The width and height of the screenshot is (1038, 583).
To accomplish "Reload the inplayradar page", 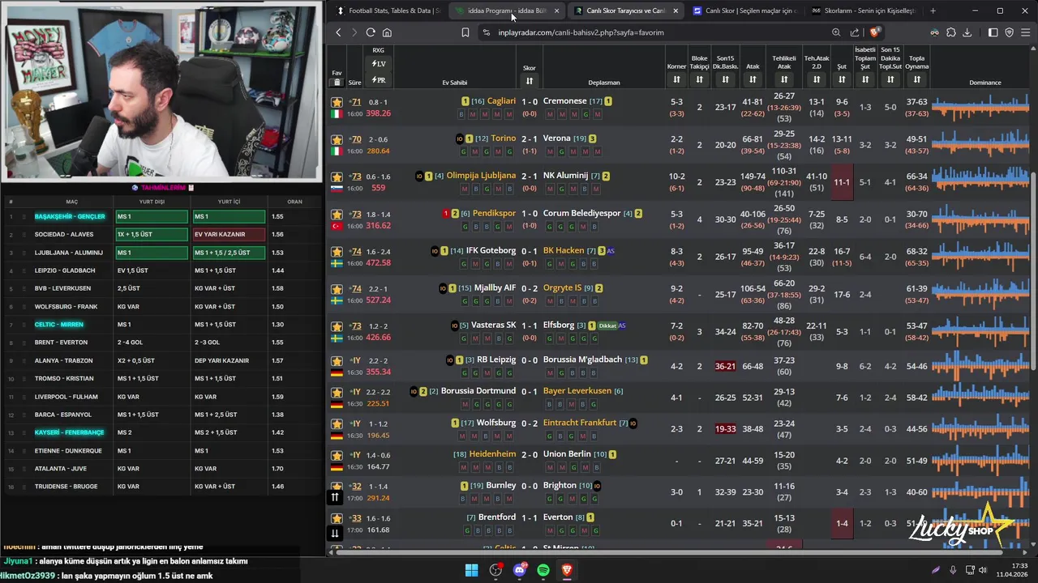I will tap(371, 32).
